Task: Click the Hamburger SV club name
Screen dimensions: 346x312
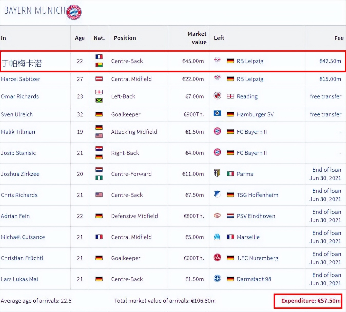Action: point(255,114)
